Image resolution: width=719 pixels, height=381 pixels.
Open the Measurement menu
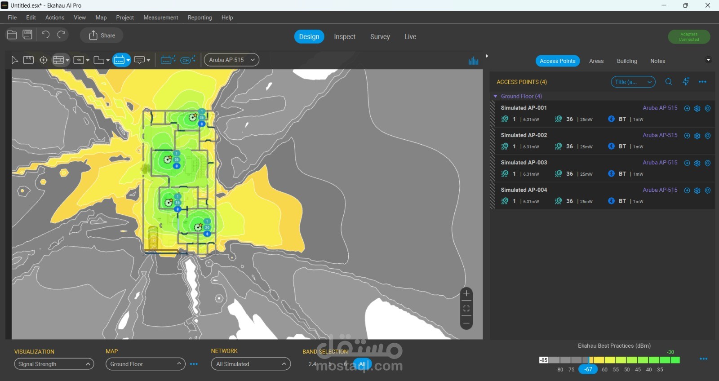point(161,18)
